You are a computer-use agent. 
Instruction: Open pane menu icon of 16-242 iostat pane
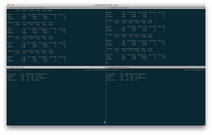click(x=204, y=8)
